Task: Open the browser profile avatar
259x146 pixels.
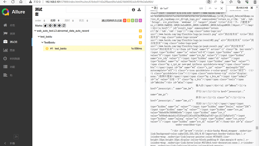Action: pyautogui.click(x=255, y=2)
